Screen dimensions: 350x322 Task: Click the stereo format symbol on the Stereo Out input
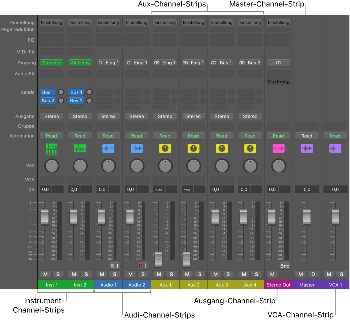(x=278, y=63)
